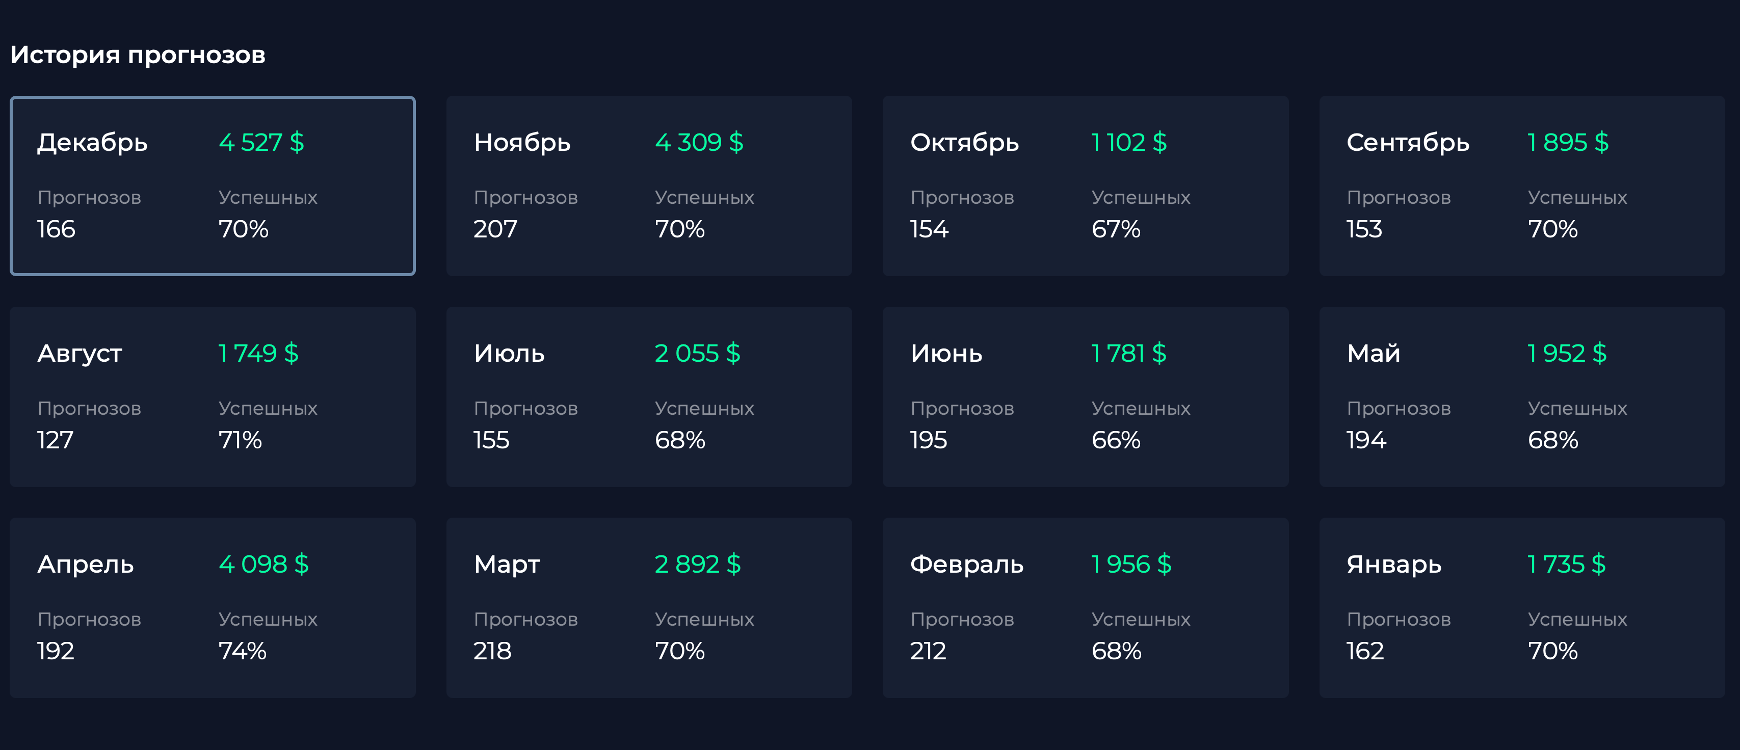Click the 4 527 $ profit amount
Image resolution: width=1740 pixels, height=750 pixels.
[x=261, y=143]
